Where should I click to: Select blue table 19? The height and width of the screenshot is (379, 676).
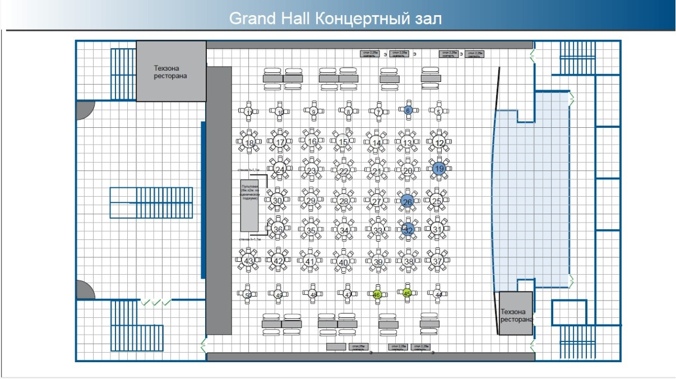(439, 168)
